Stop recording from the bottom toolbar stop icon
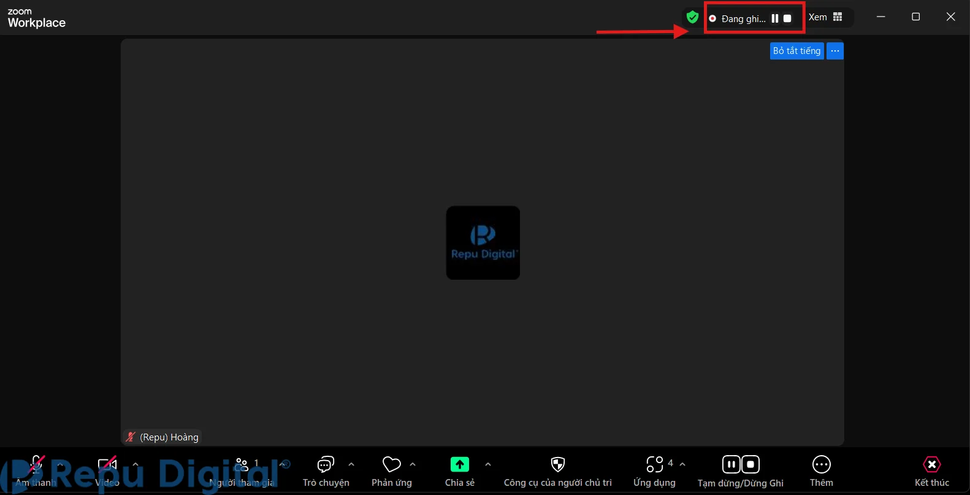970x495 pixels. (x=750, y=464)
